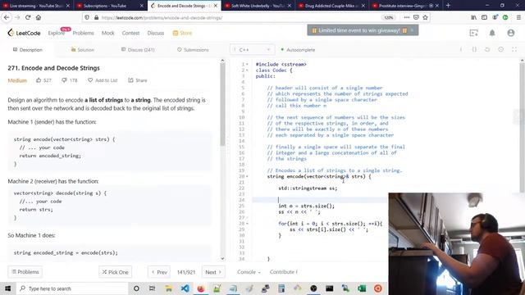Click the editor info icon
Image resolution: width=525 pixels, height=295 pixels.
click(x=461, y=49)
